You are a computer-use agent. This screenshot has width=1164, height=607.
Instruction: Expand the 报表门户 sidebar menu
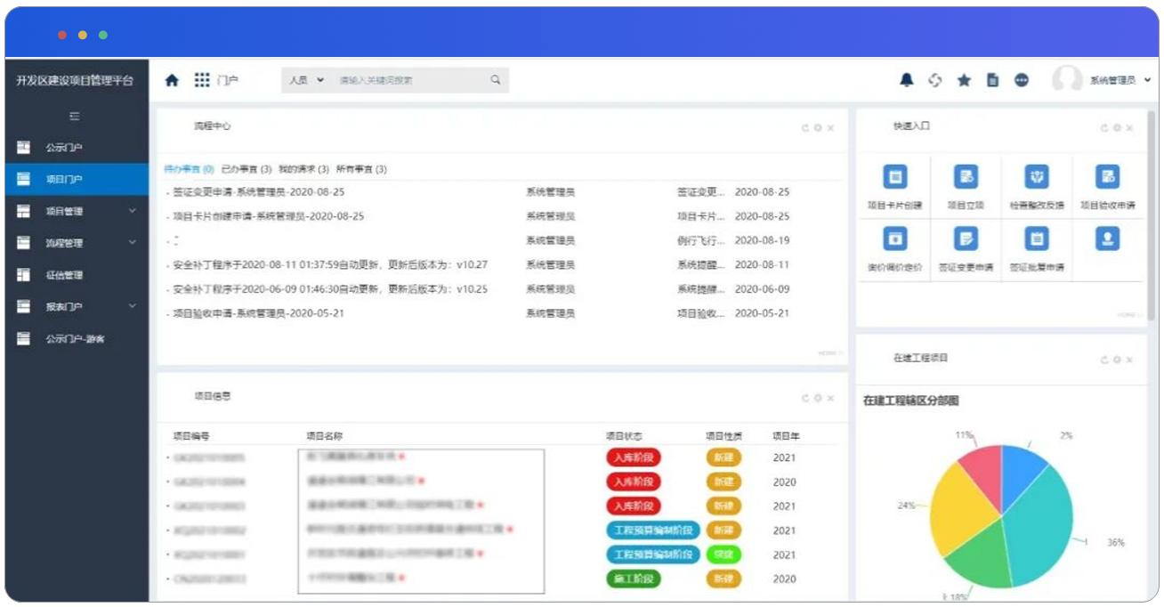(133, 306)
